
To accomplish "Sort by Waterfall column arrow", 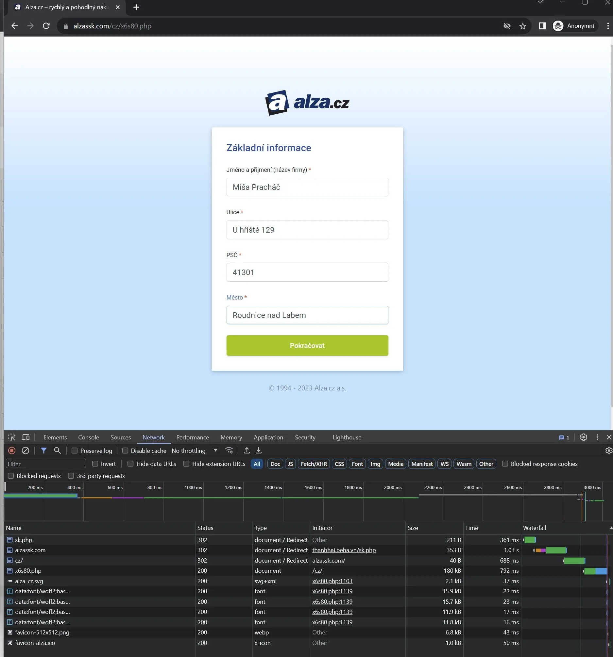I will click(611, 528).
